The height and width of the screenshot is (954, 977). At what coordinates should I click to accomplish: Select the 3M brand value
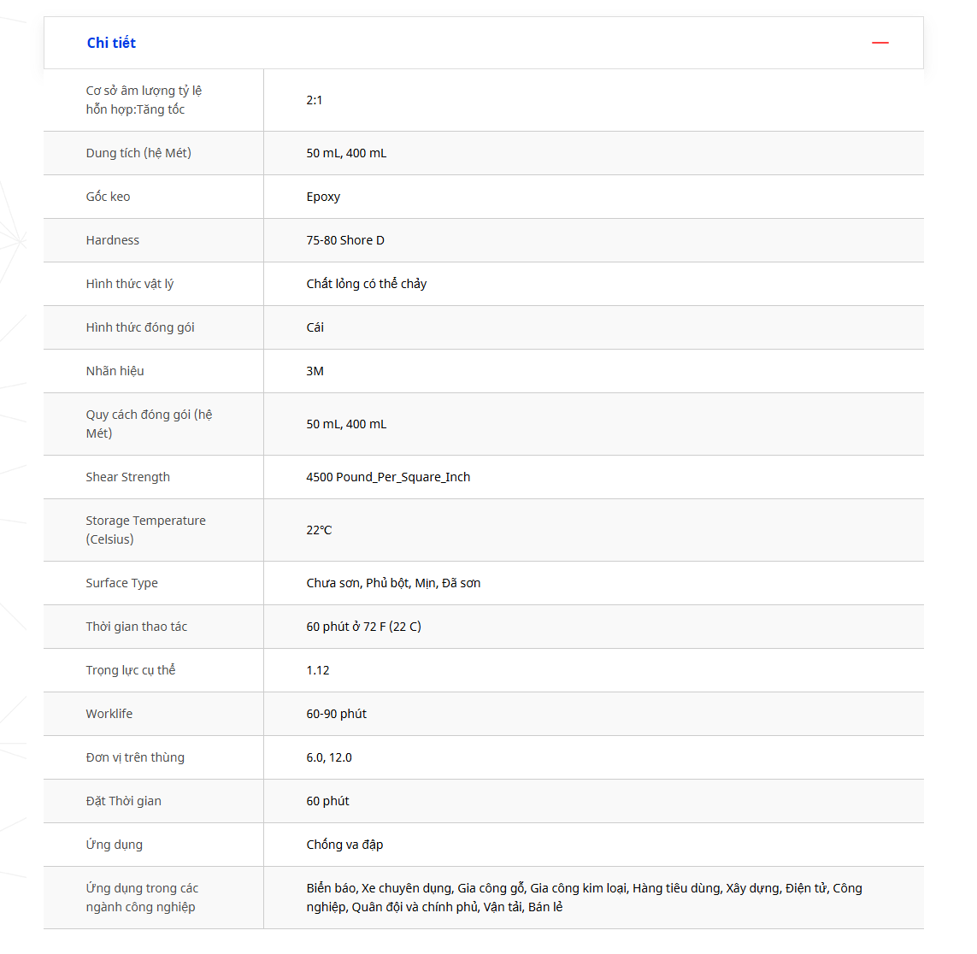coord(315,371)
